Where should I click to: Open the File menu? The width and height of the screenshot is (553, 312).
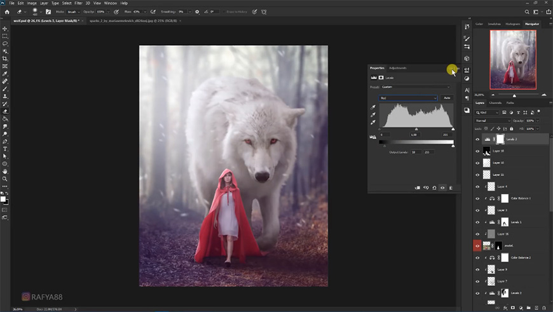click(11, 3)
